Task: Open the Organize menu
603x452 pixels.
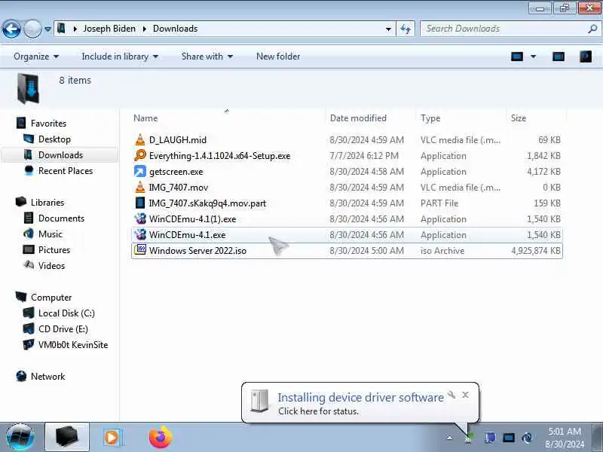Action: point(36,56)
